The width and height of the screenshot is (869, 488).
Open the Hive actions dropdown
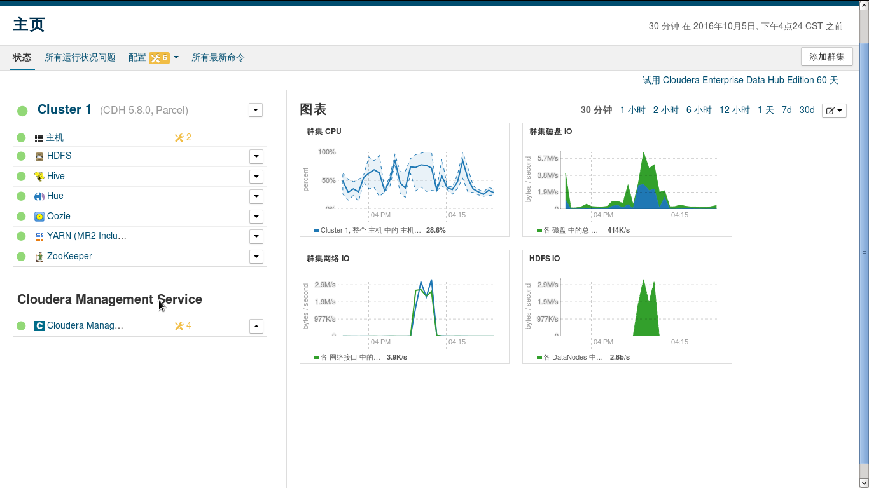(256, 177)
